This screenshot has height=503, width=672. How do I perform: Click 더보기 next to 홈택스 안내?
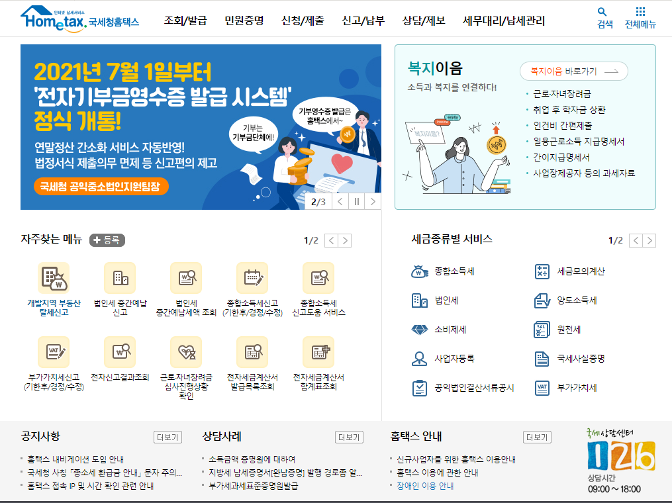(537, 437)
